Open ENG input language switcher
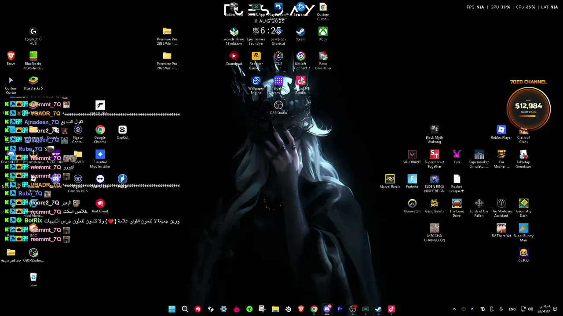This screenshot has width=563, height=316. pyautogui.click(x=512, y=309)
